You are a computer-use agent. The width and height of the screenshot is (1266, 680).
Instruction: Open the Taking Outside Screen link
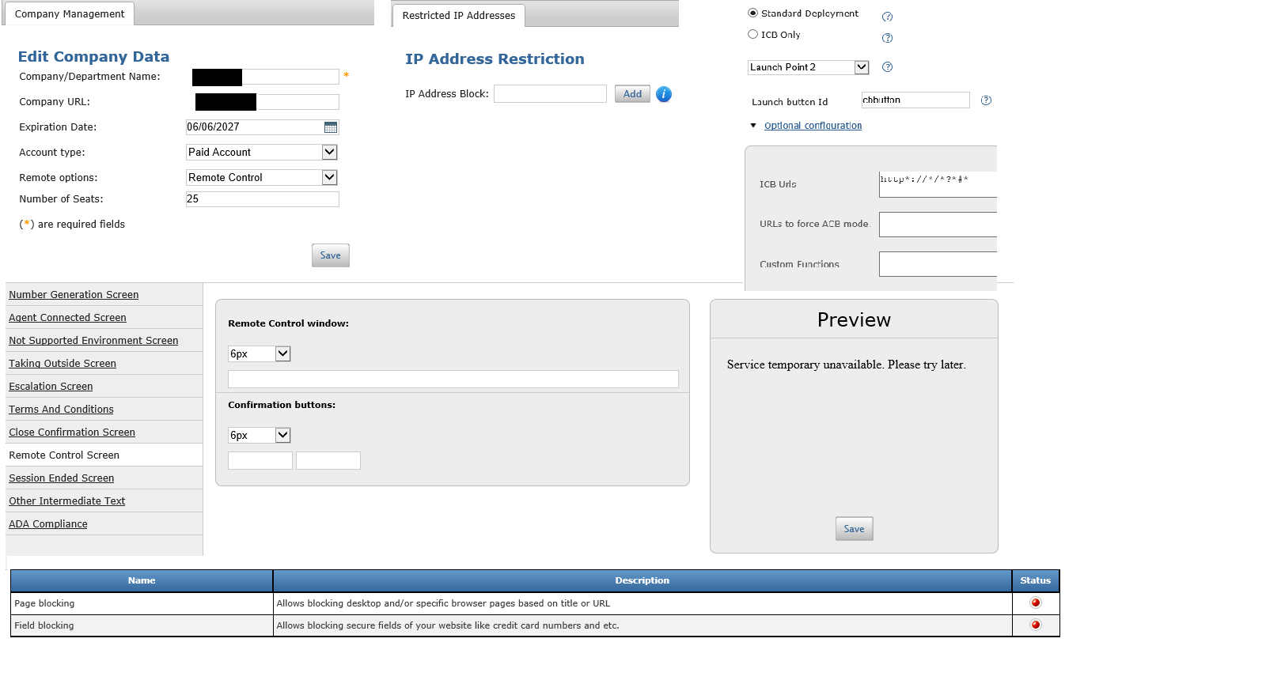click(x=63, y=364)
